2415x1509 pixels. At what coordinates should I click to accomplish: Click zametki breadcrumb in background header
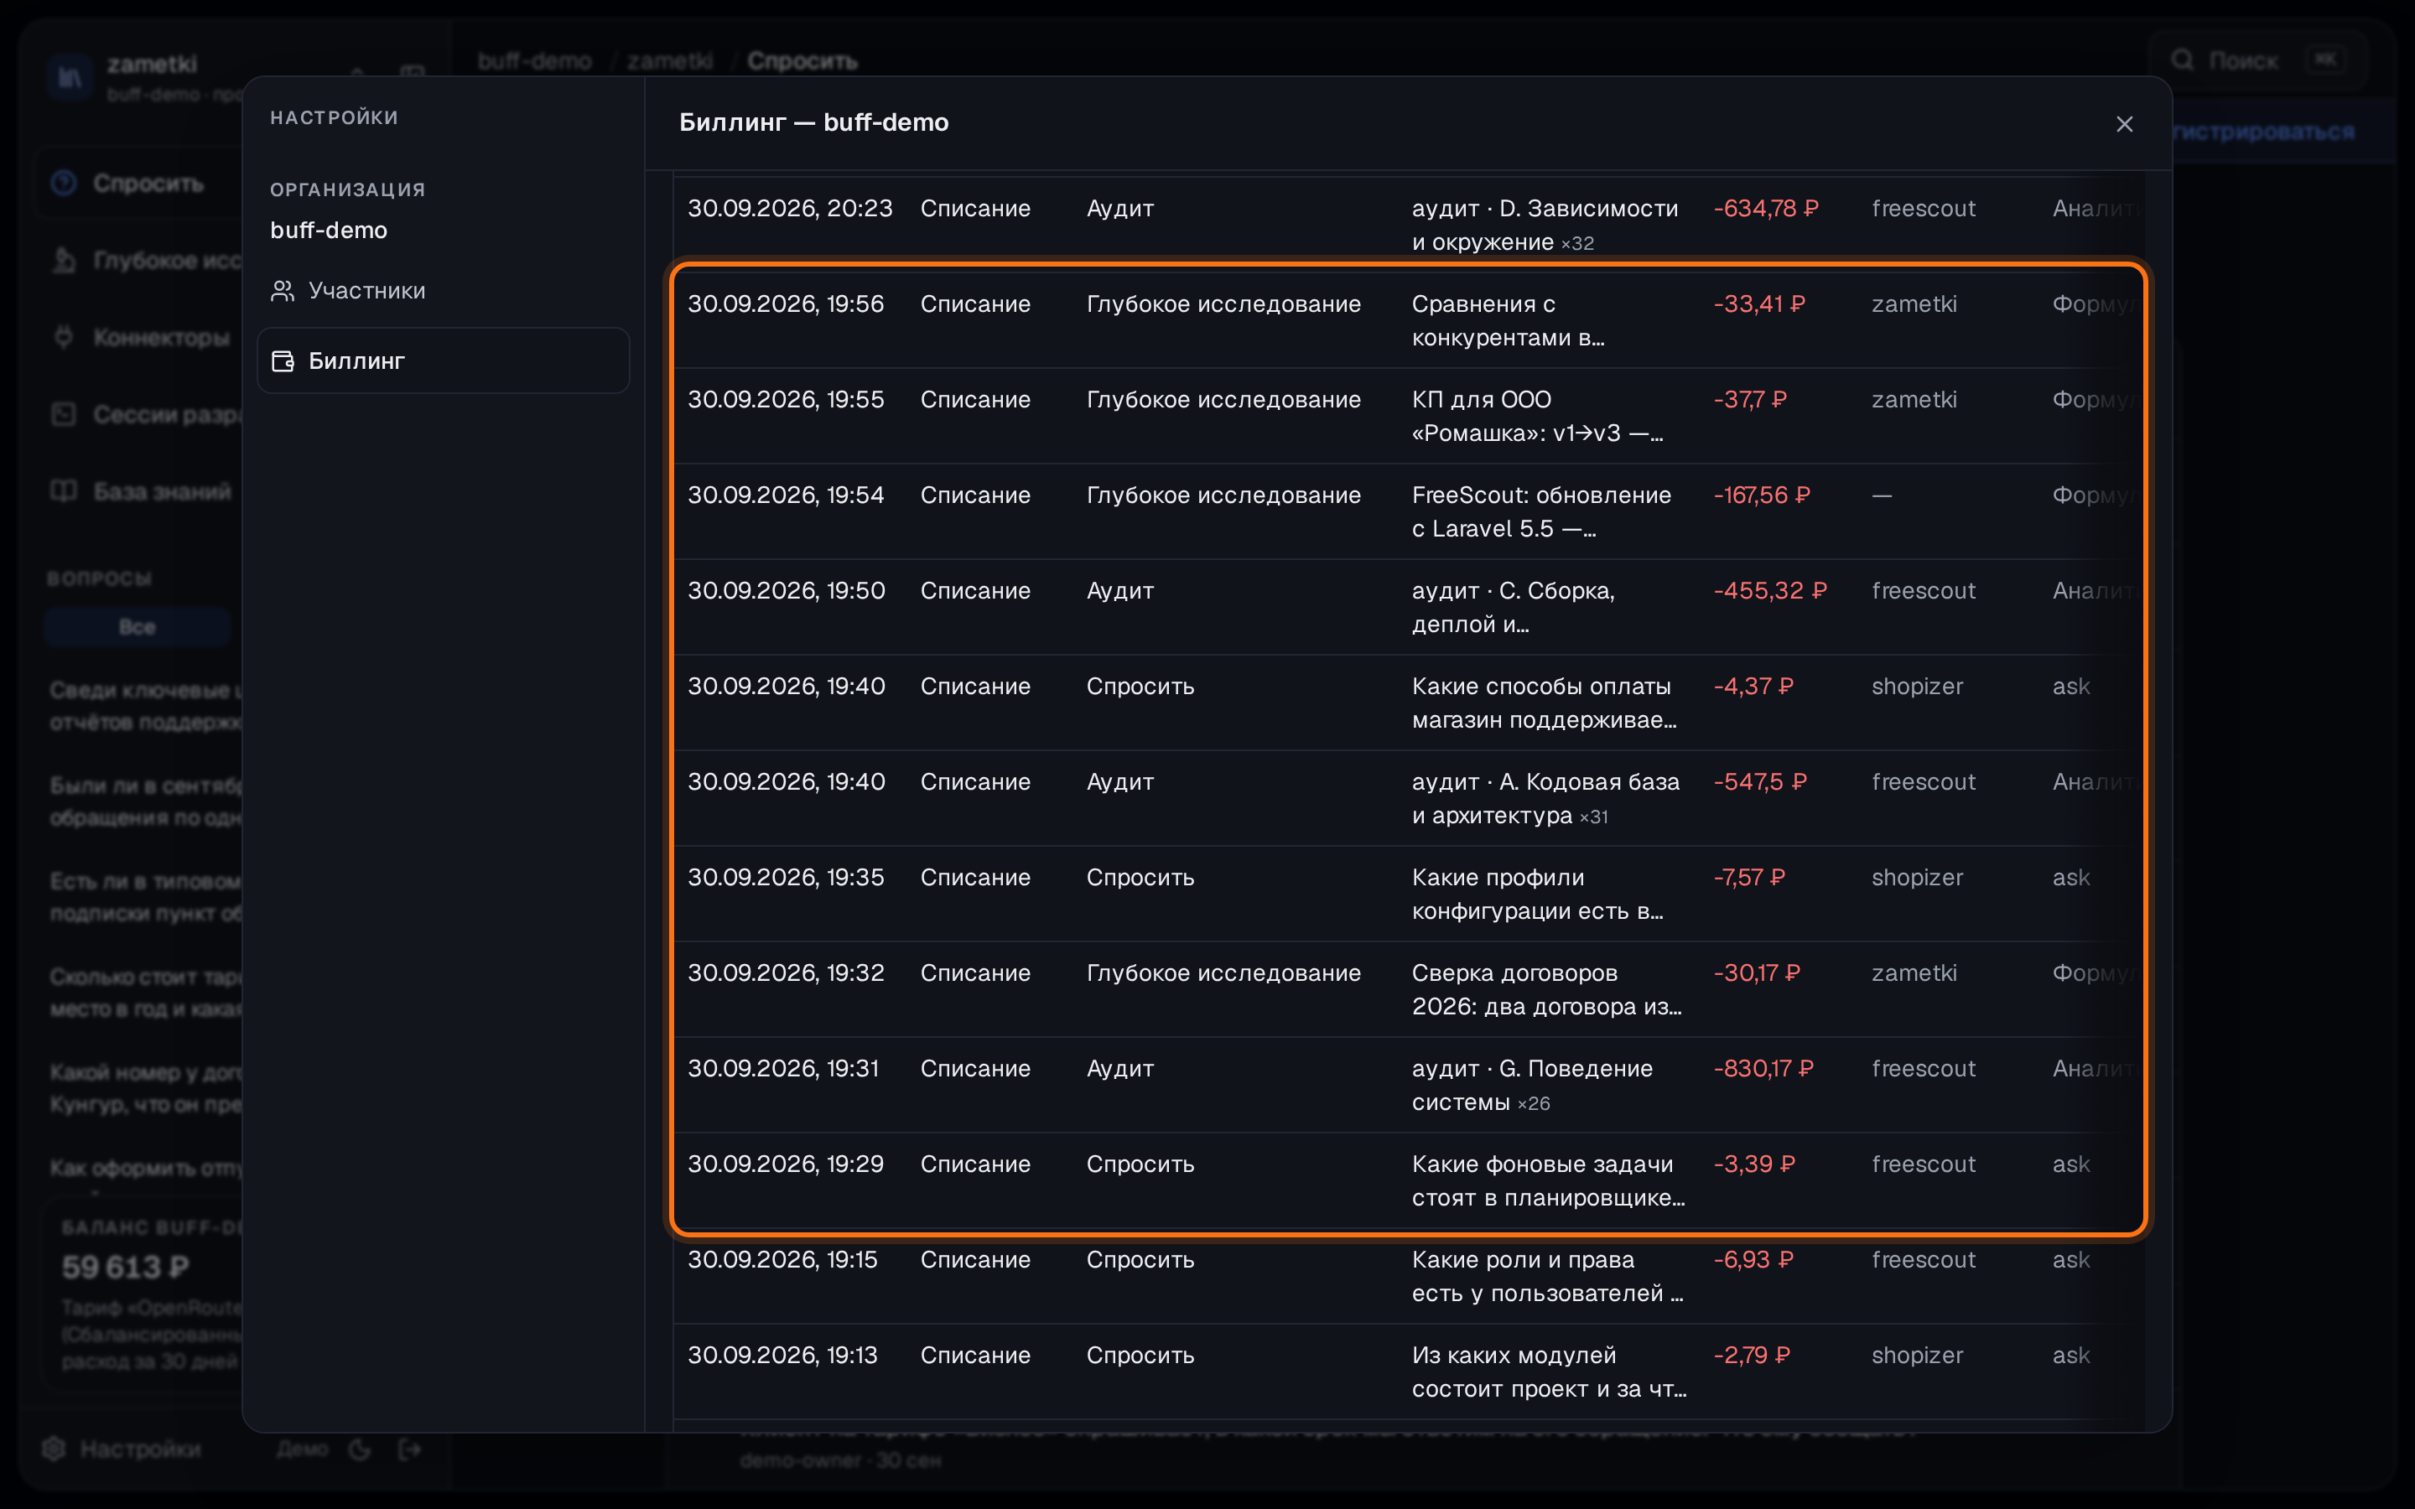[x=670, y=61]
